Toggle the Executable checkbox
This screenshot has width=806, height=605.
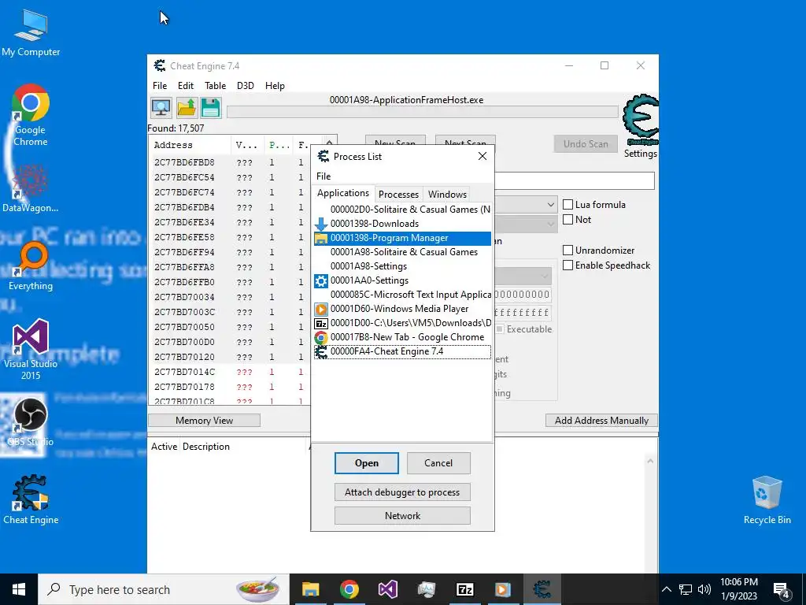[500, 328]
